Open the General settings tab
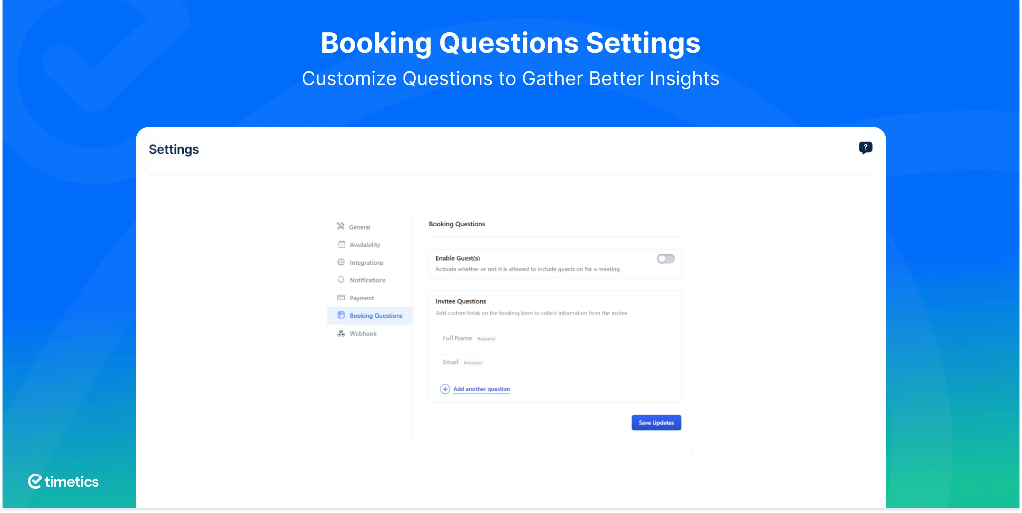This screenshot has width=1022, height=513. coord(370,227)
